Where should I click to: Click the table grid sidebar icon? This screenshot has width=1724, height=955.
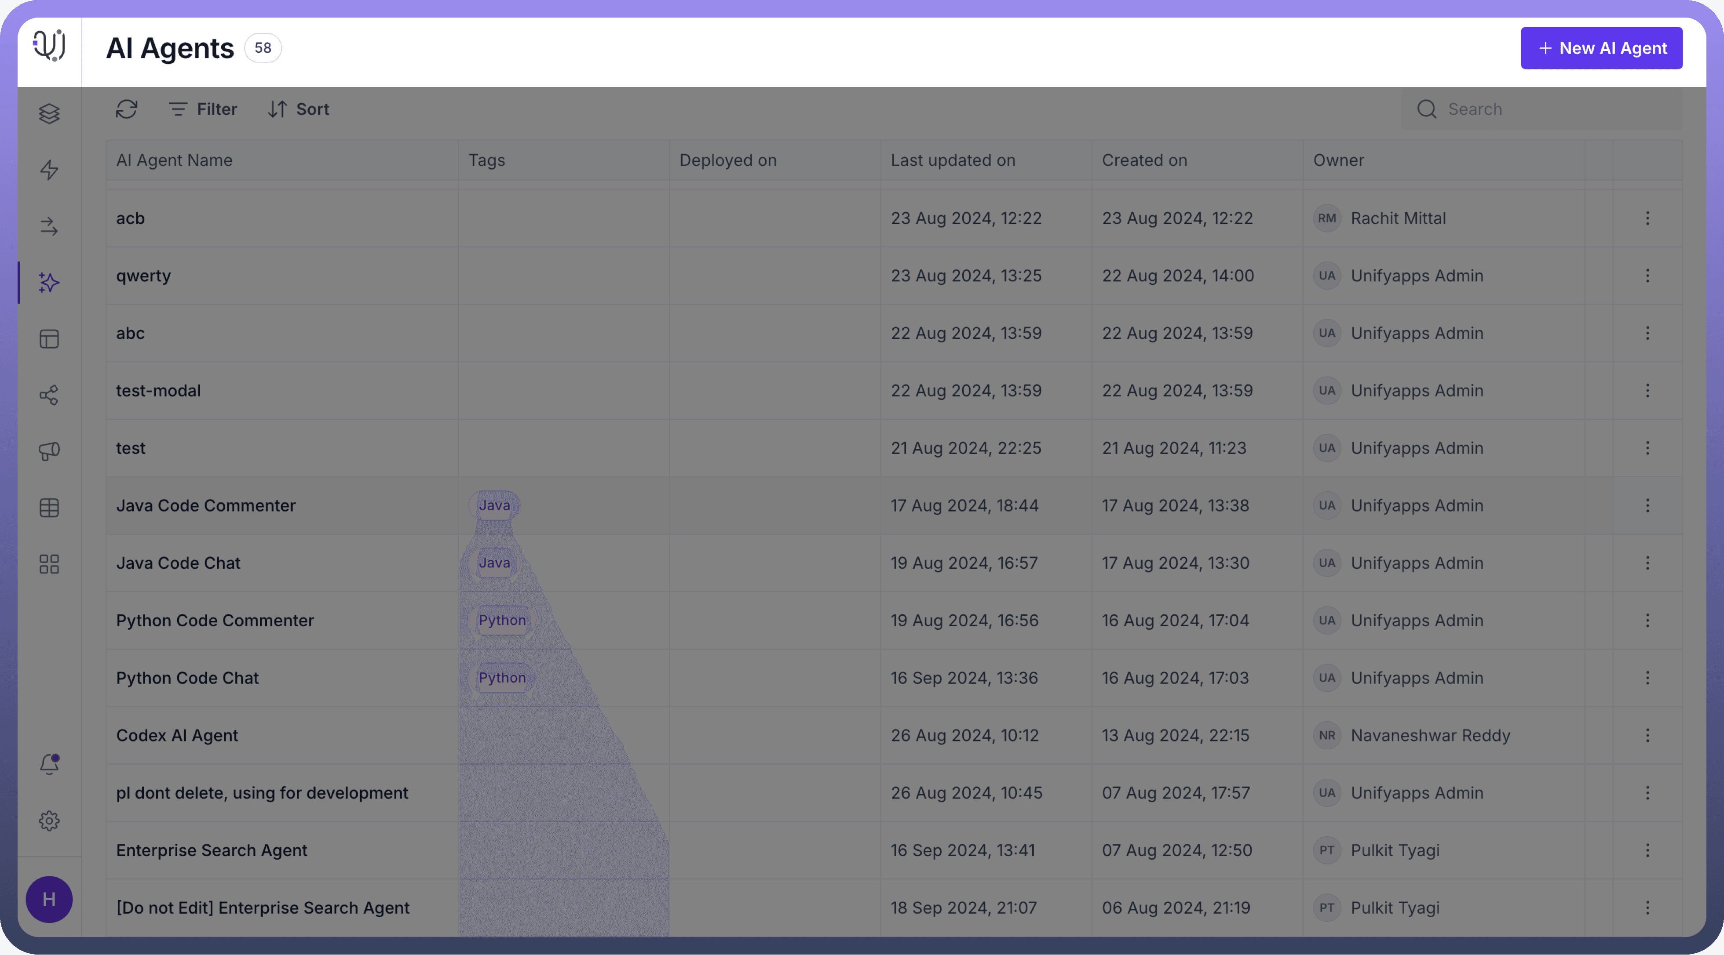point(49,508)
